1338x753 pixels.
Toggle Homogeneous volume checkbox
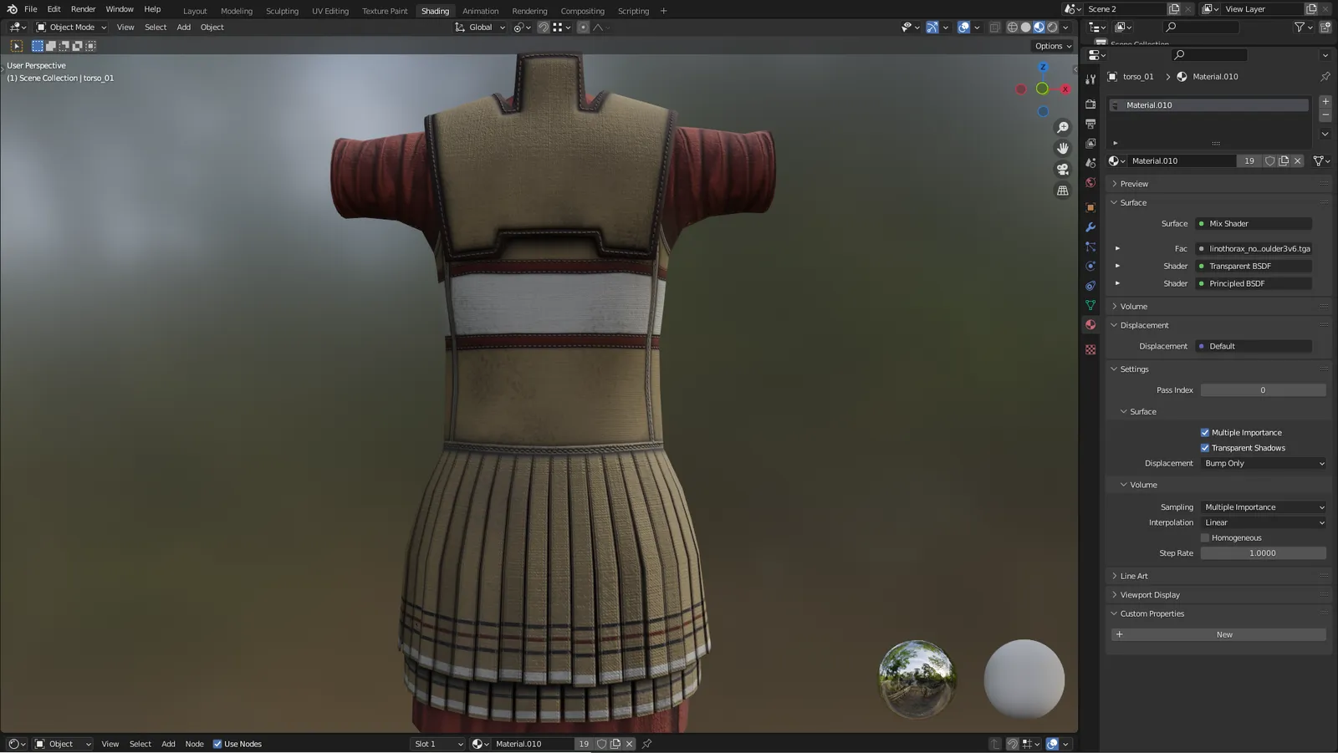pos(1205,538)
